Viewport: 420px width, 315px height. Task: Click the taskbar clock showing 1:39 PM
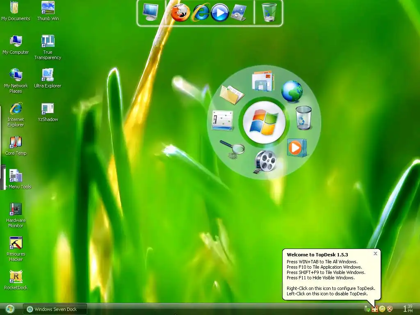(x=408, y=308)
